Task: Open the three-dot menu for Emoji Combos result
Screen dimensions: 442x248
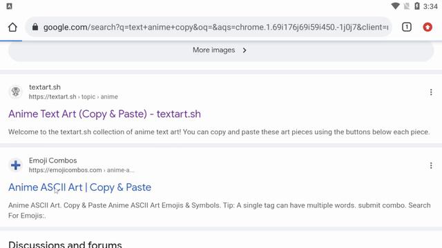Action: pos(431,165)
